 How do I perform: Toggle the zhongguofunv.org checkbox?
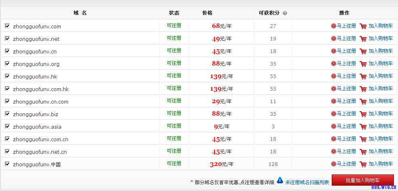[7, 64]
